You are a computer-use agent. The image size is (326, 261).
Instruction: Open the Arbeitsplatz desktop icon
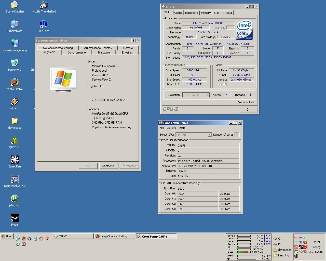(x=15, y=27)
